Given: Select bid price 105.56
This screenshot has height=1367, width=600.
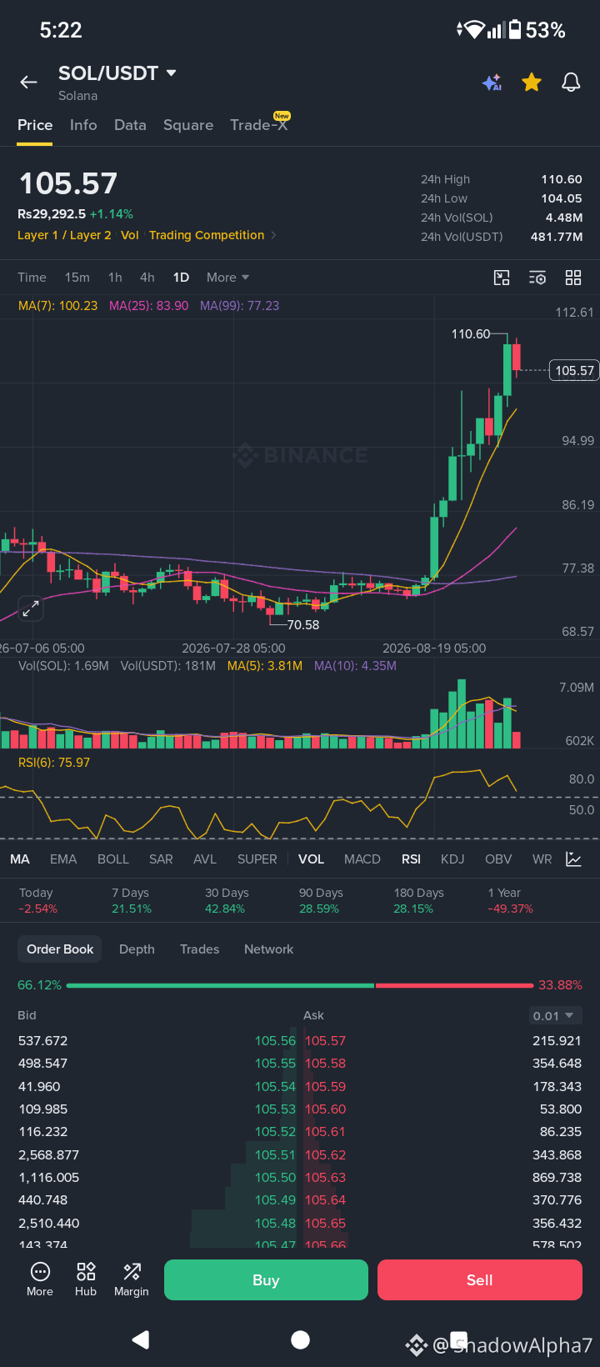Looking at the screenshot, I should point(275,1041).
